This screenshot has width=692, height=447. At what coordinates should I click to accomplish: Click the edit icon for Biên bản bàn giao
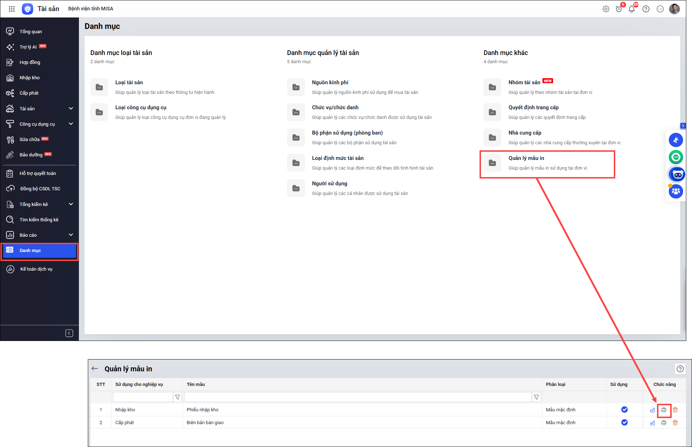click(652, 423)
